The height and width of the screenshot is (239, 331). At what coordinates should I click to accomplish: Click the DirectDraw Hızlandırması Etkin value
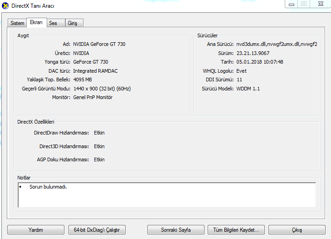pos(99,133)
